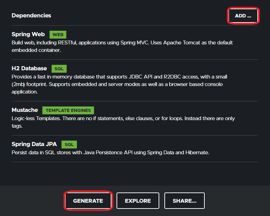Click the Spring Web description about Apache Tomcat
Screen dimensions: 270x216
pos(122,46)
